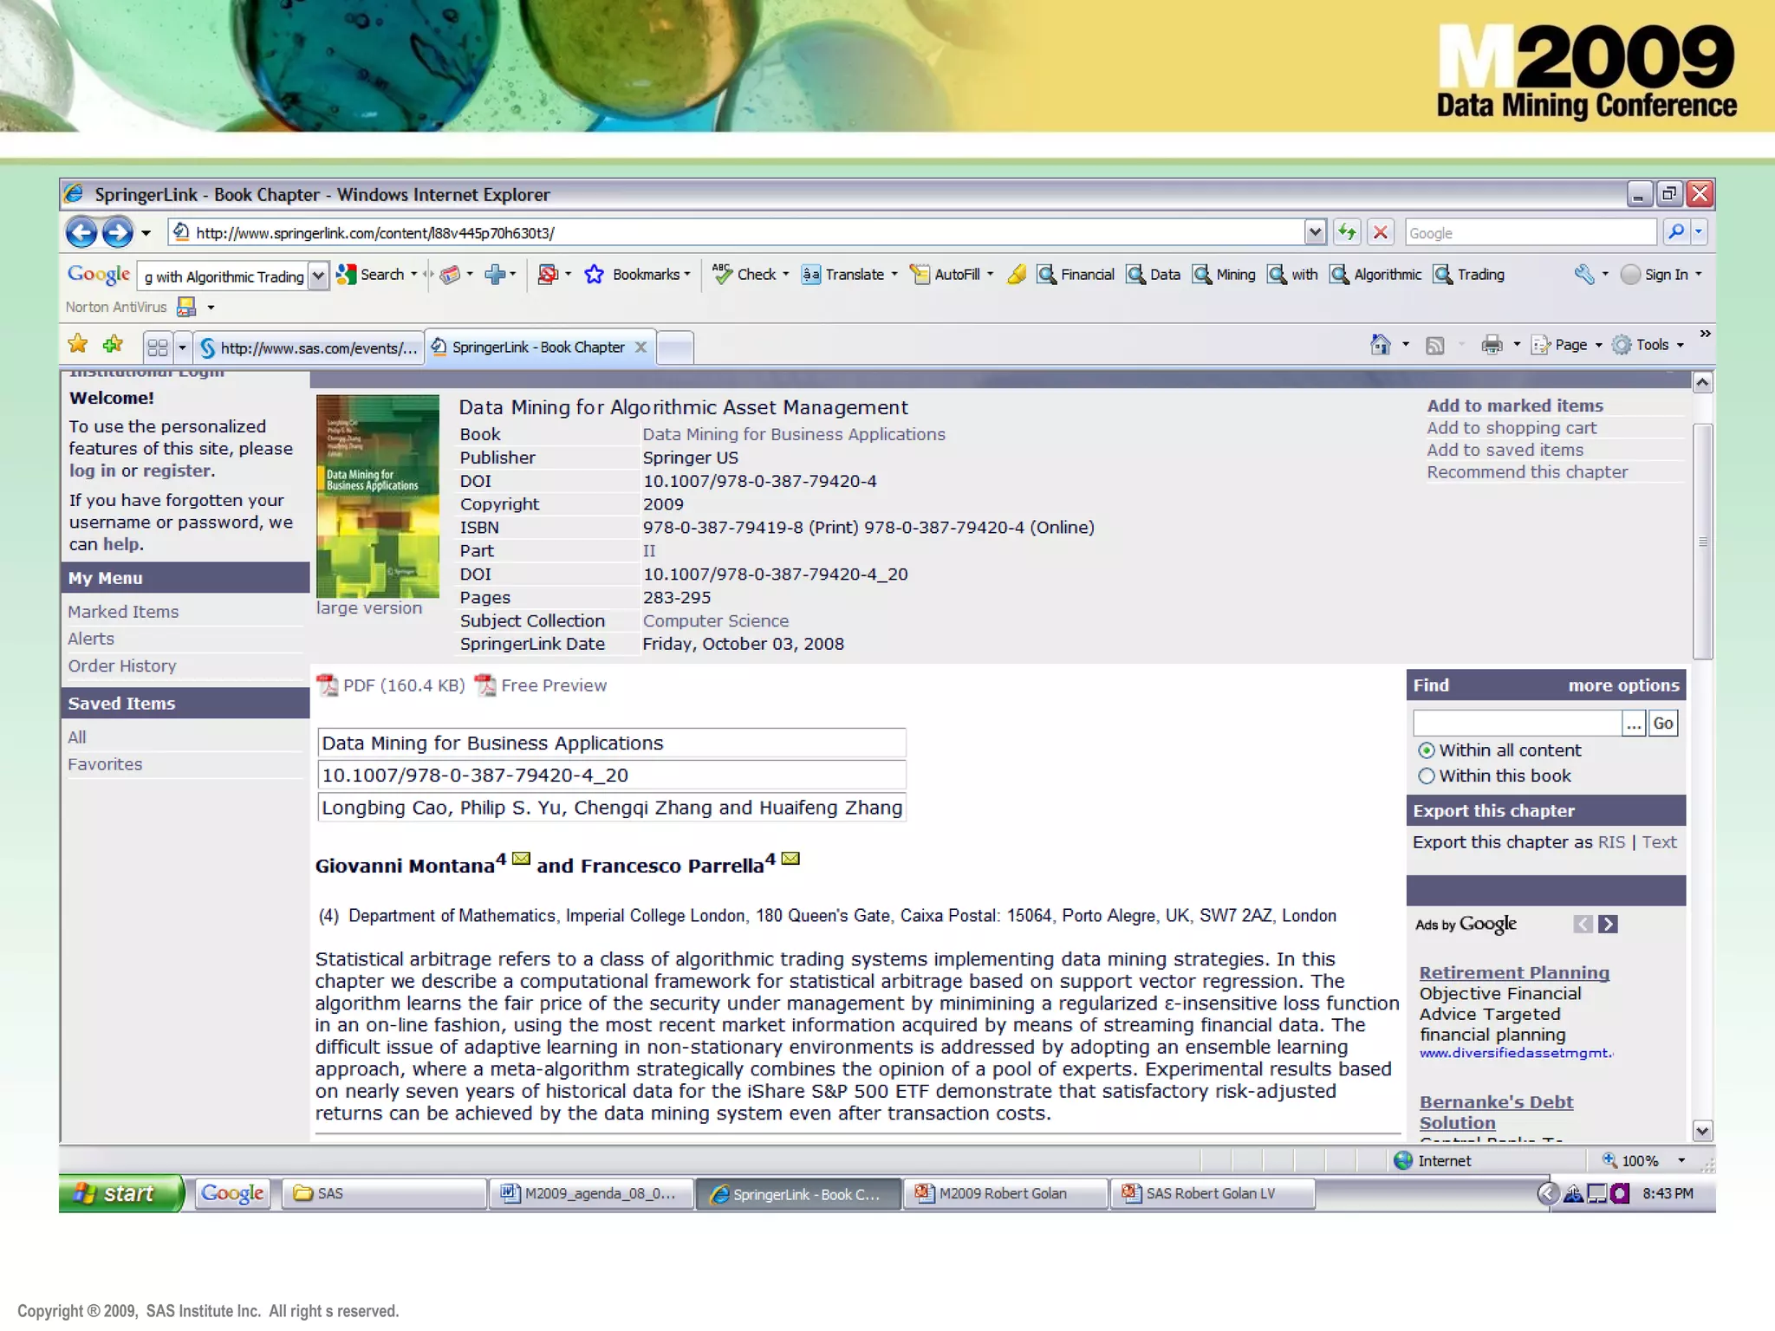Click the more options link in Find
1775x1331 pixels.
click(1623, 685)
